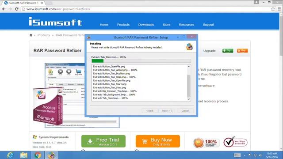Click the page vertical scrollbar thumb
Image resolution: width=283 pixels, height=159 pixels.
pos(281,36)
